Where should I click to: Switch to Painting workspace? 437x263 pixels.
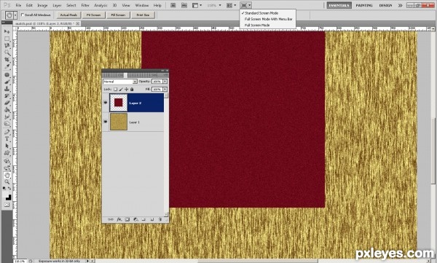364,5
